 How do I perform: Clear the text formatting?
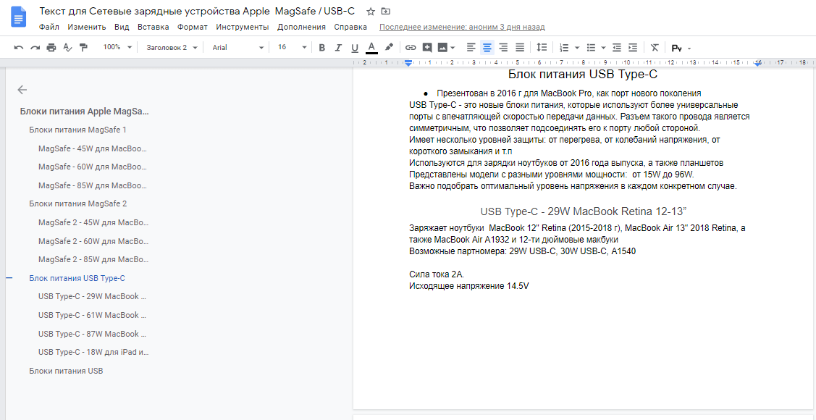pos(655,47)
